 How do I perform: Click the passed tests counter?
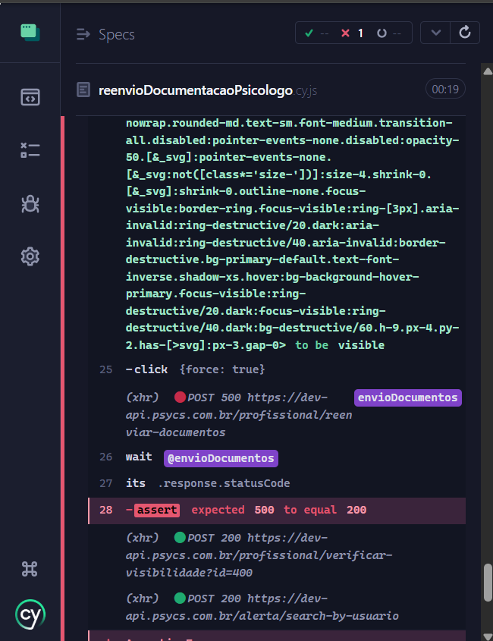tap(316, 33)
